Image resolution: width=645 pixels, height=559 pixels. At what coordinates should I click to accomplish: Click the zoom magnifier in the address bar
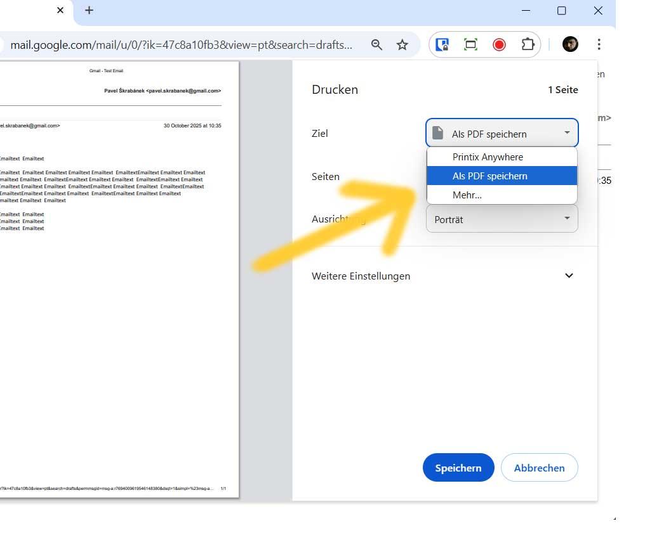coord(376,44)
